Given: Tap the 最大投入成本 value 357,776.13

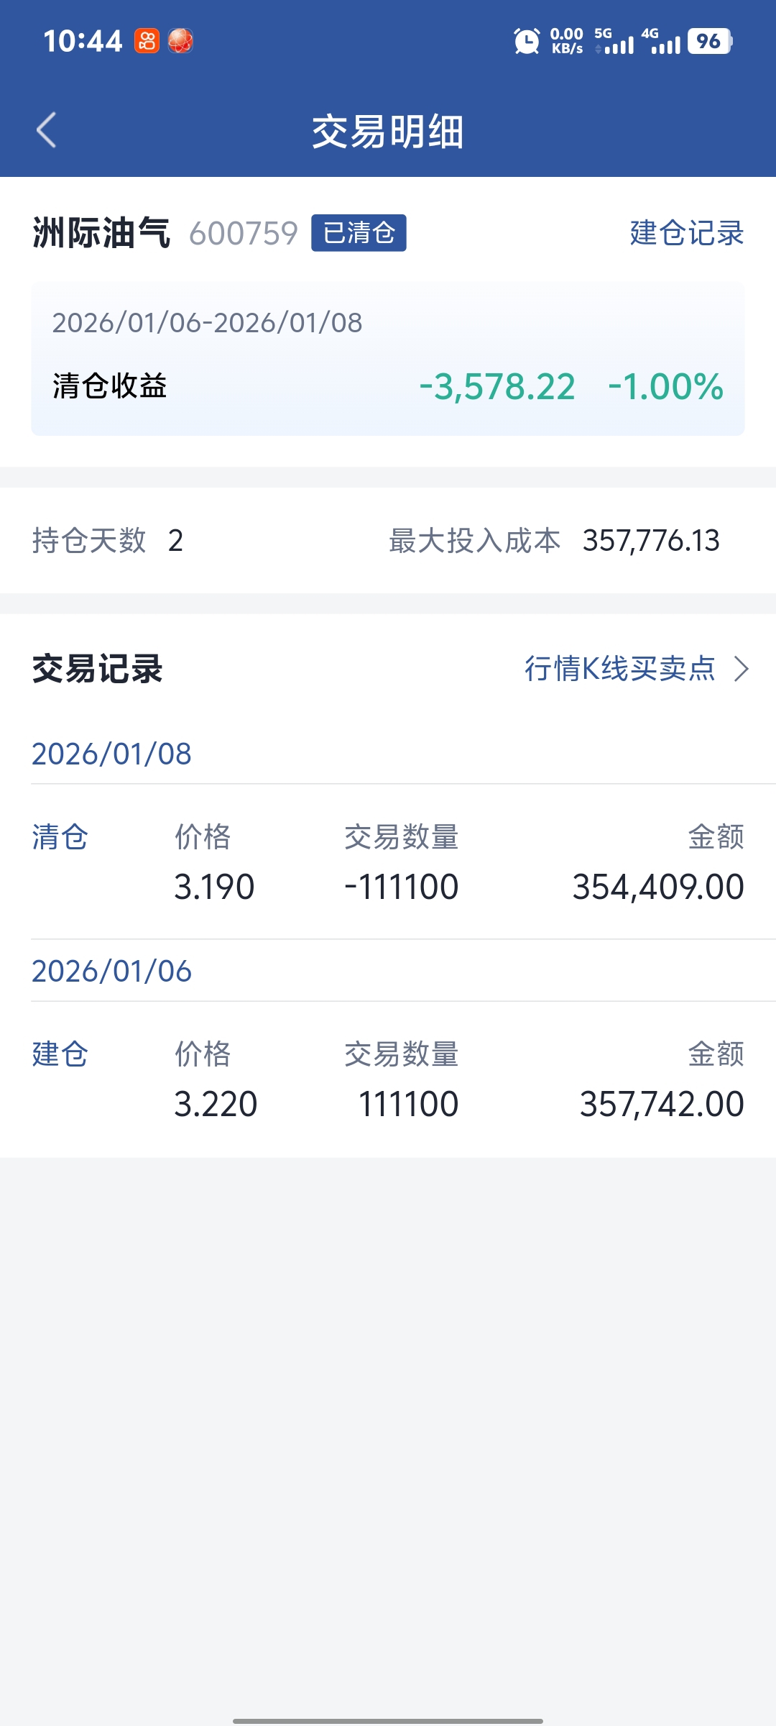Looking at the screenshot, I should click(x=651, y=541).
